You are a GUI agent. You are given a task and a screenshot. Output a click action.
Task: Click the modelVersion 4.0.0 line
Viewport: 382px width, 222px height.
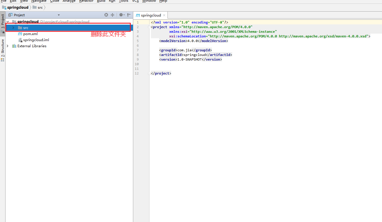(x=194, y=41)
